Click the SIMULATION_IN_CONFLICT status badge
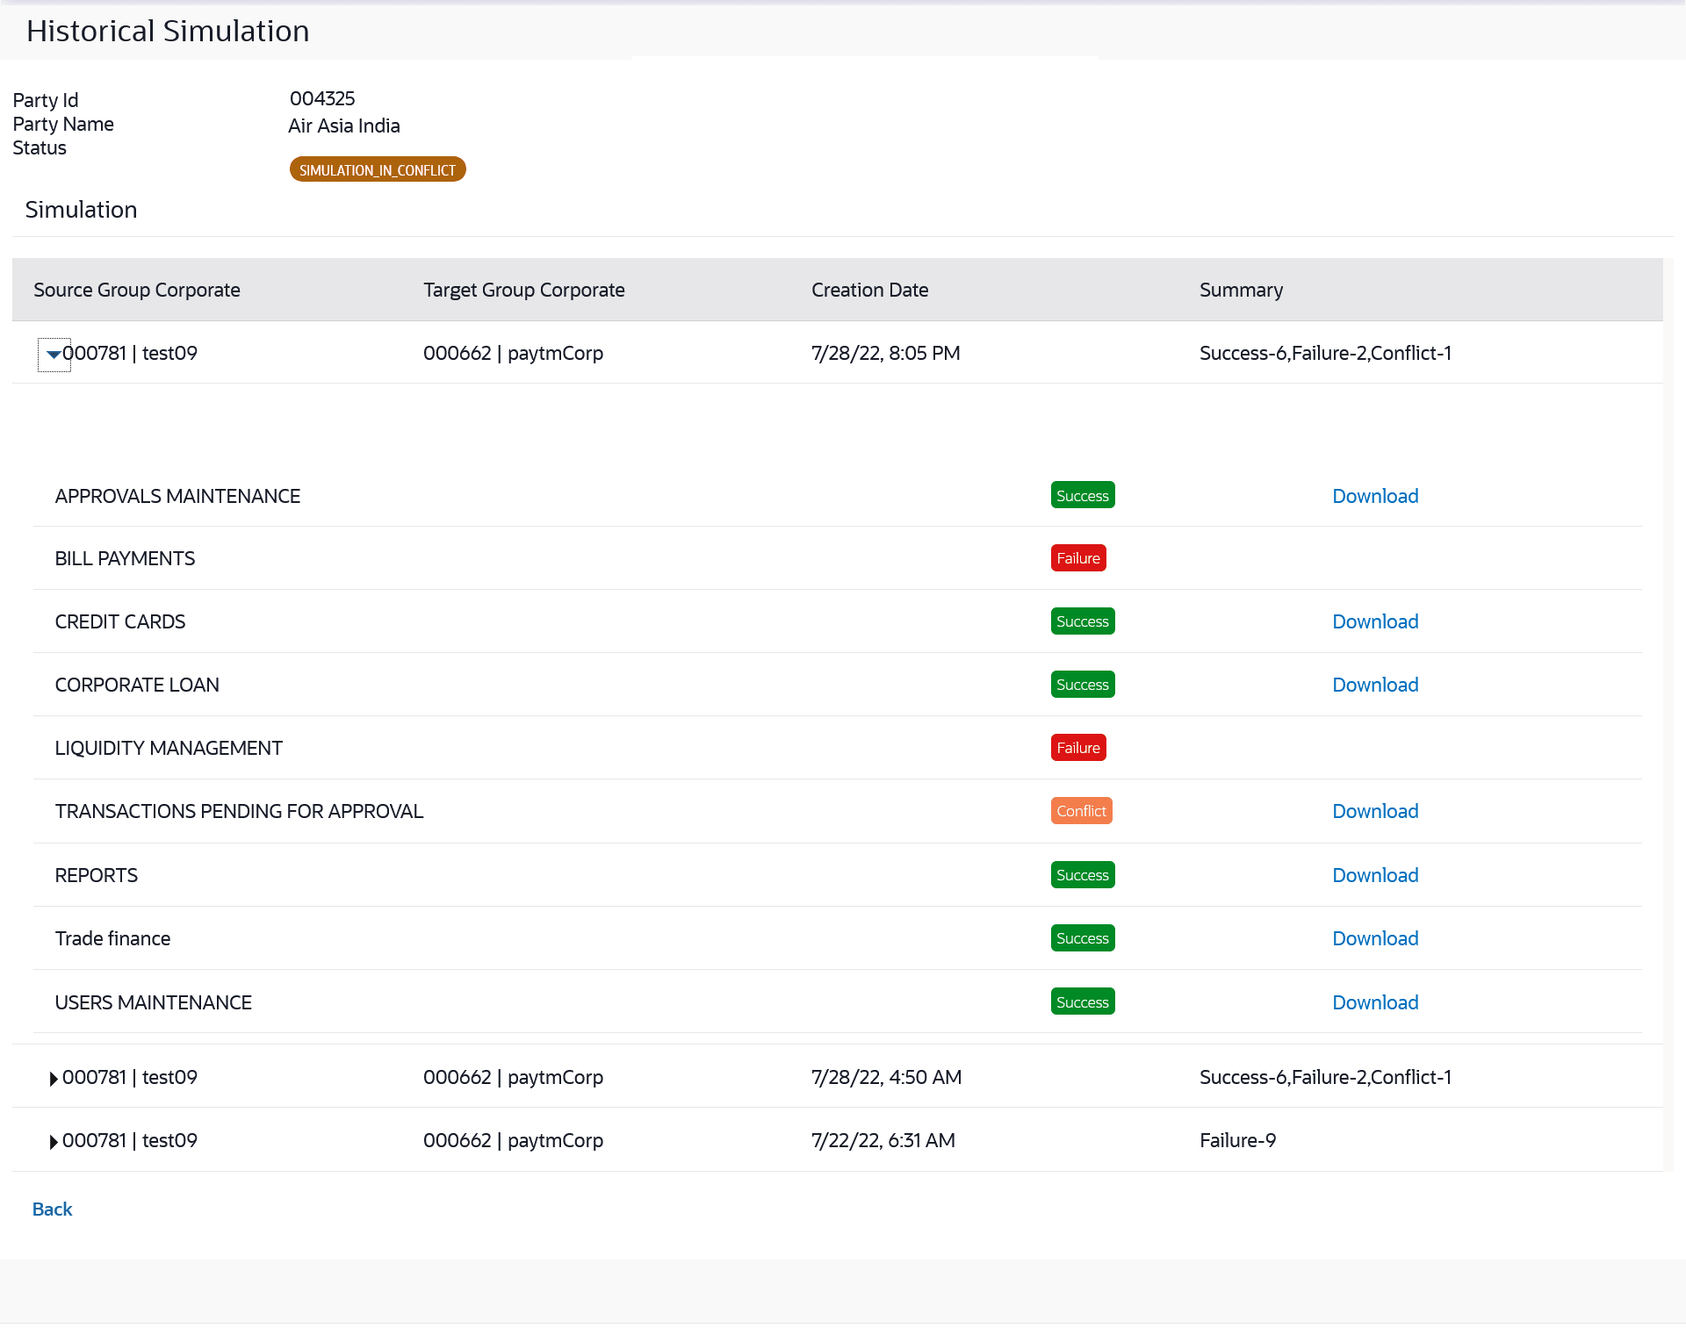1686x1328 pixels. click(x=378, y=169)
